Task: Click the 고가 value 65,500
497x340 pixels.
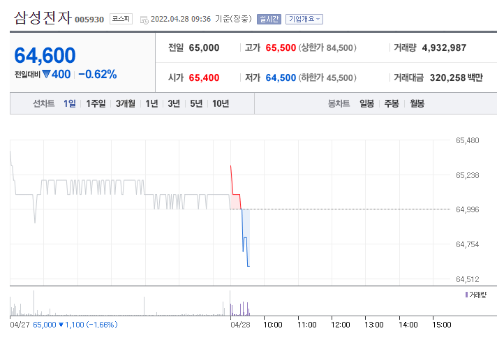Action: (x=281, y=48)
